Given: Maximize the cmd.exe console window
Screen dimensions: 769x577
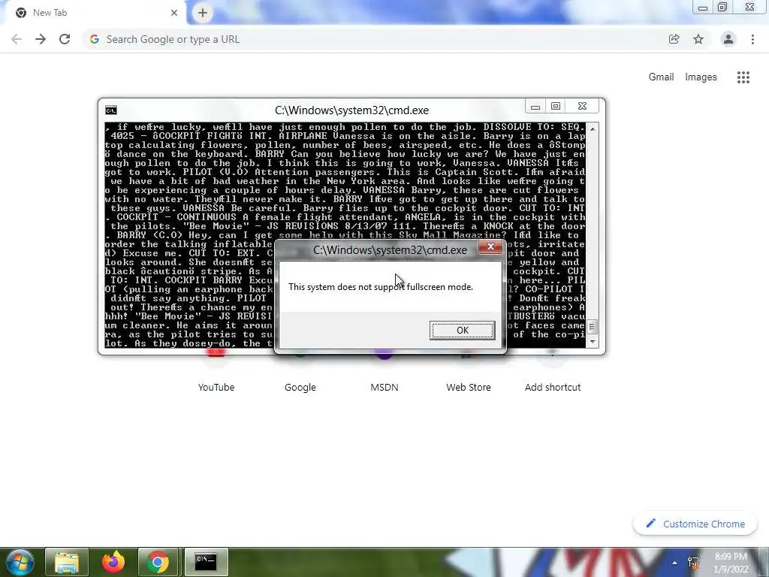Looking at the screenshot, I should [556, 107].
